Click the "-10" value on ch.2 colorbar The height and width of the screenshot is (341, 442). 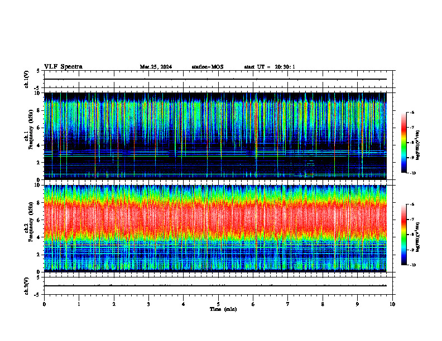point(413,265)
